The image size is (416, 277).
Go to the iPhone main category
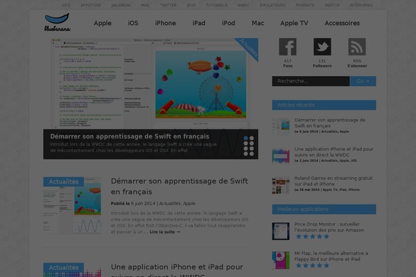coord(165,24)
